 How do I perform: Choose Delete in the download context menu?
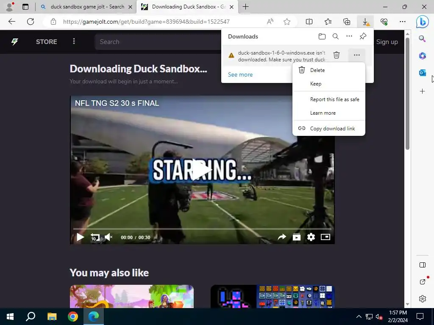click(x=329, y=70)
